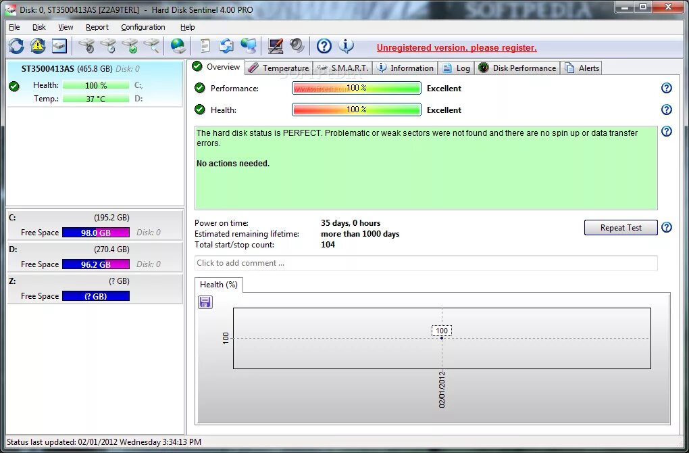Open the Alerts tab
Image resolution: width=689 pixels, height=453 pixels.
coord(582,68)
